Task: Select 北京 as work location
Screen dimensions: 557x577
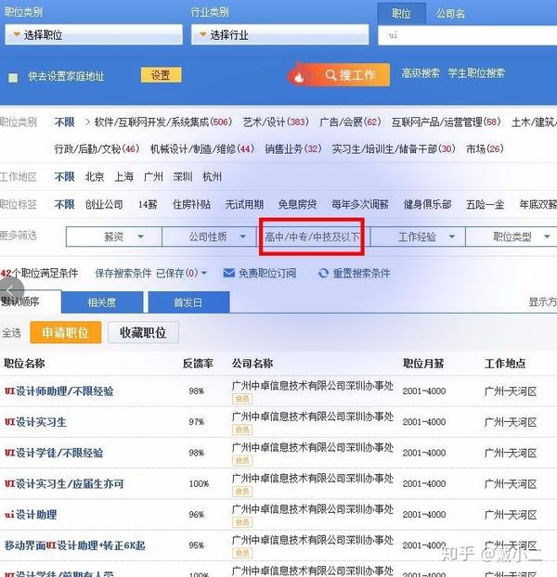Action: coord(95,176)
